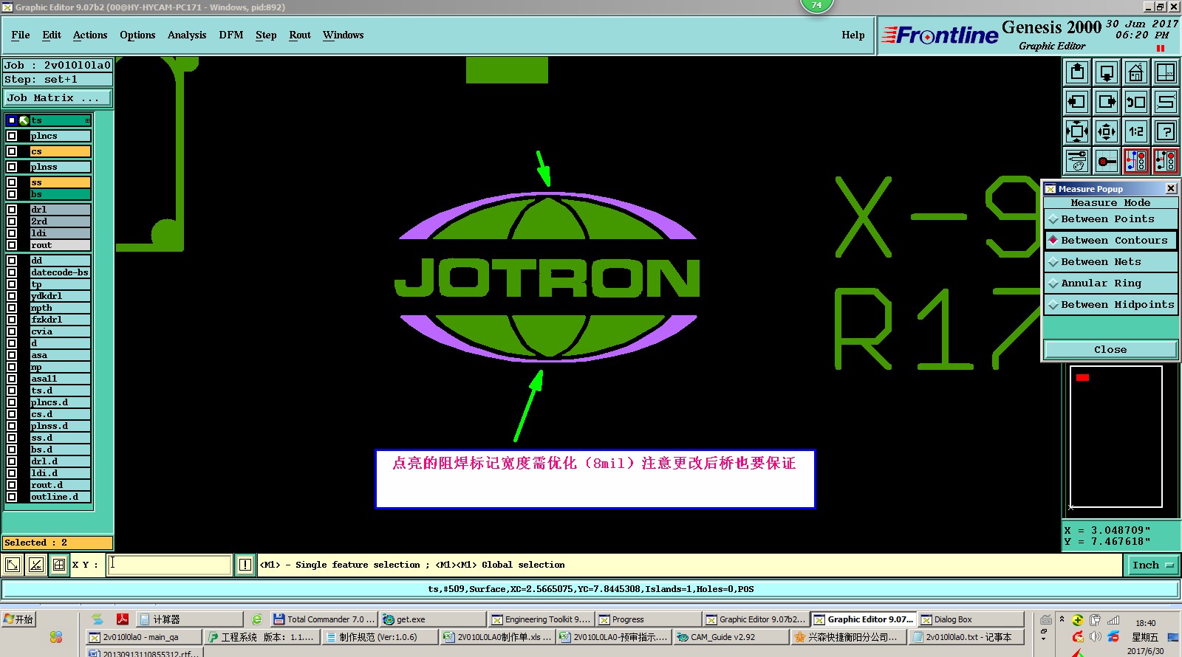Open the DFM menu
The image size is (1182, 657).
pos(231,35)
